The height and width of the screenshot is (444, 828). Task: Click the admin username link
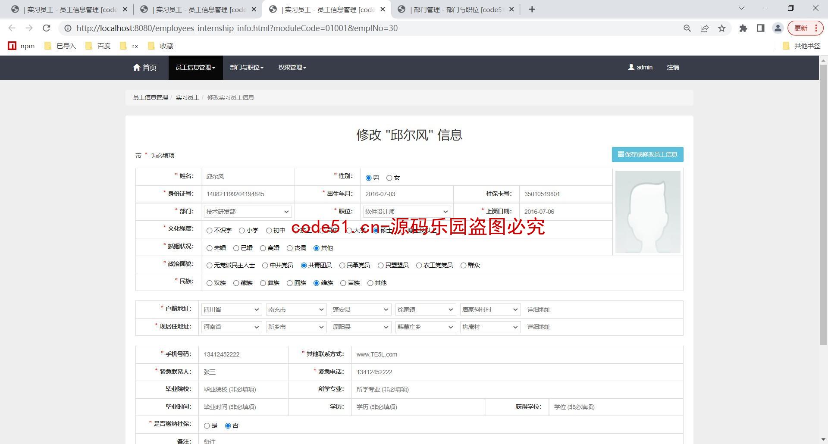point(644,67)
